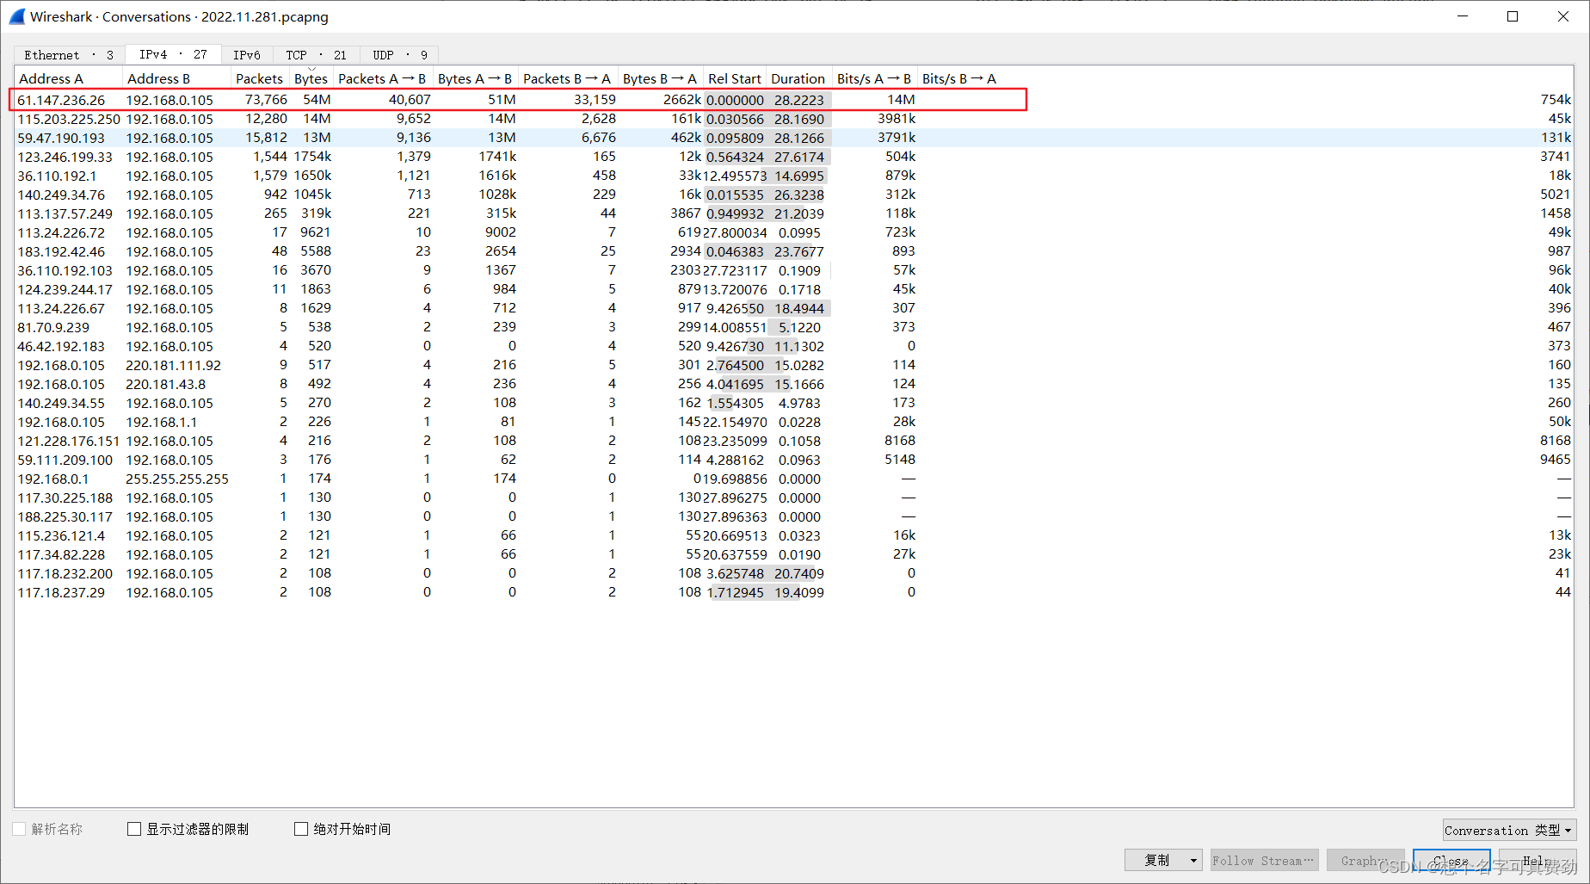Select the row for 36.110.192.1
Image resolution: width=1590 pixels, height=884 pixels.
(794, 176)
